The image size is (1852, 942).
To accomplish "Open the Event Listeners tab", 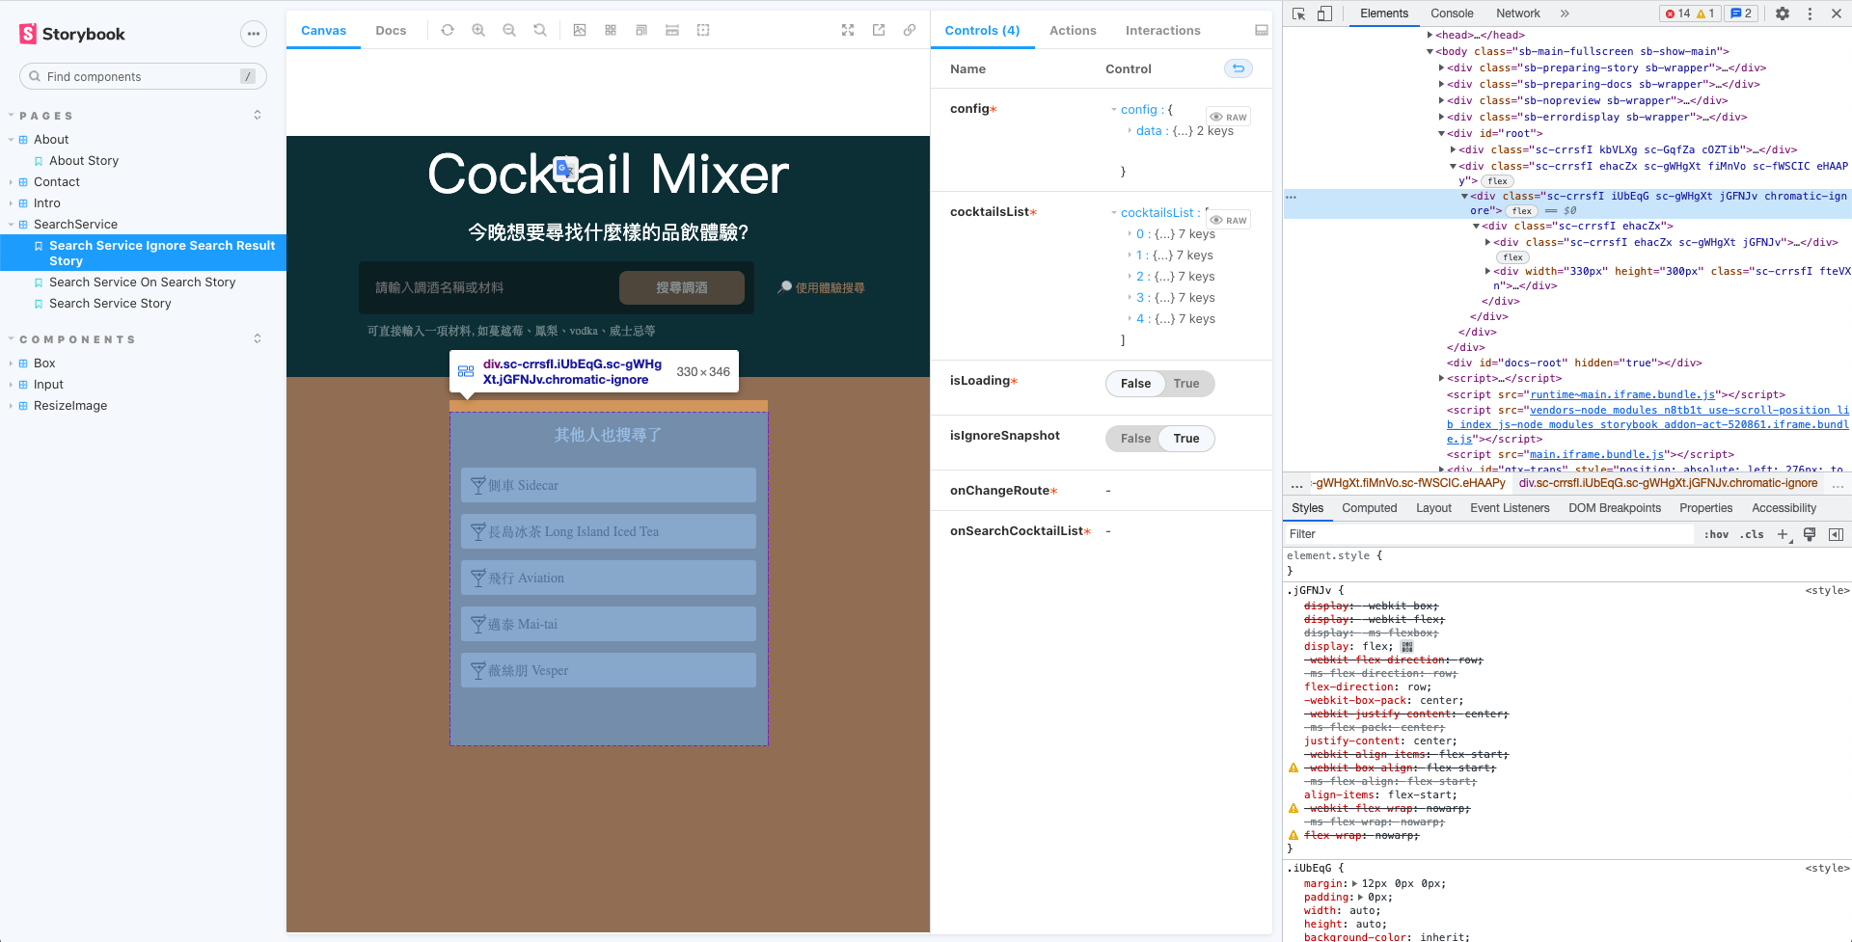I will [1510, 508].
